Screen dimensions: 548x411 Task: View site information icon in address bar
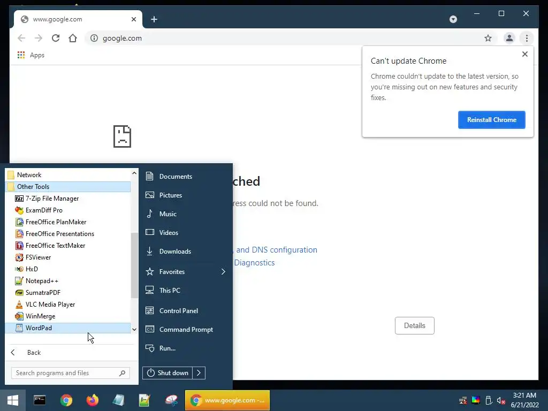click(x=94, y=38)
